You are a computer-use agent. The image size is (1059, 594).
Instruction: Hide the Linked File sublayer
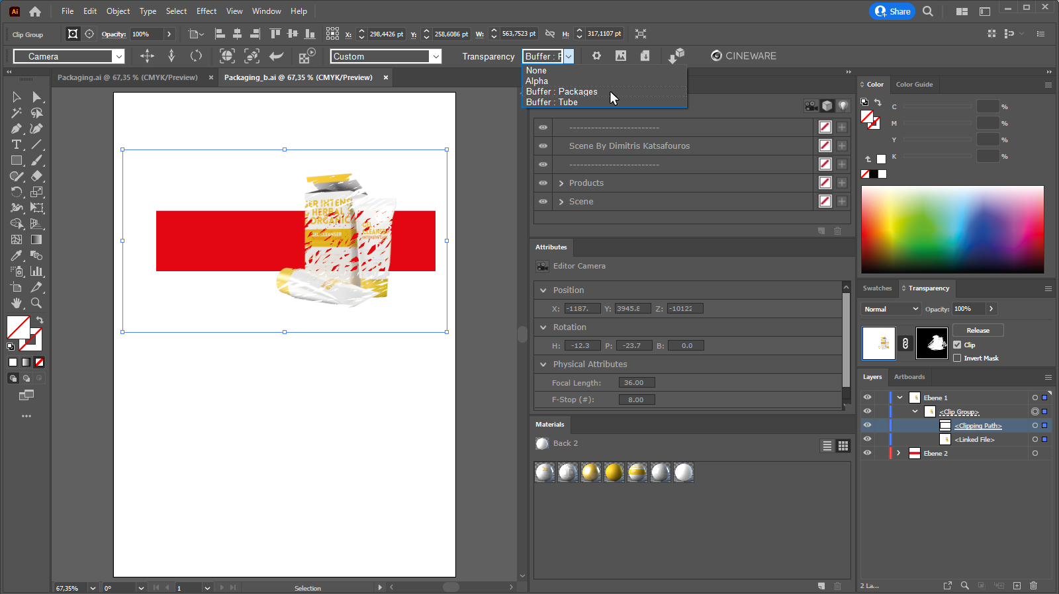(x=867, y=439)
